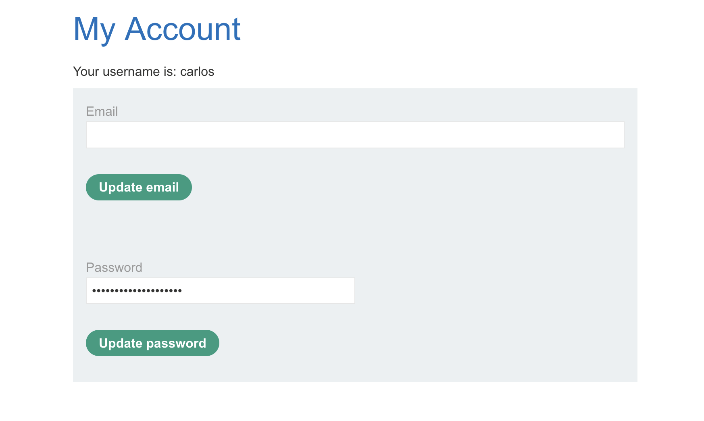Screen dimensions: 704x421
Task: Focus the Password input field
Action: pos(220,291)
